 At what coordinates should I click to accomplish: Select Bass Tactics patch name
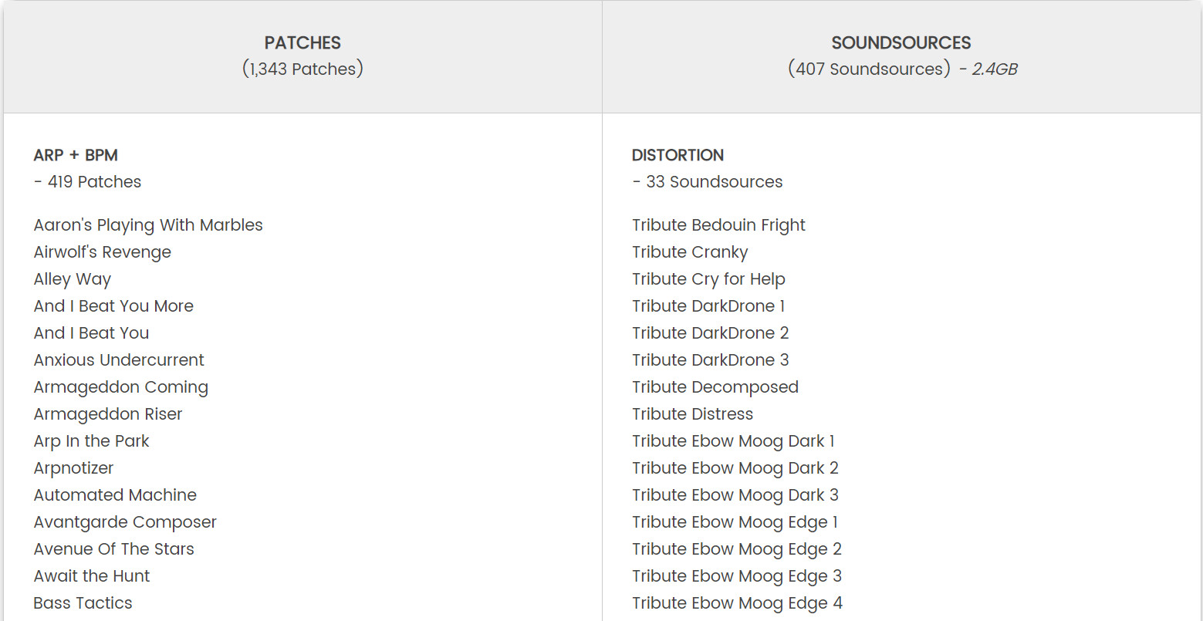point(83,603)
